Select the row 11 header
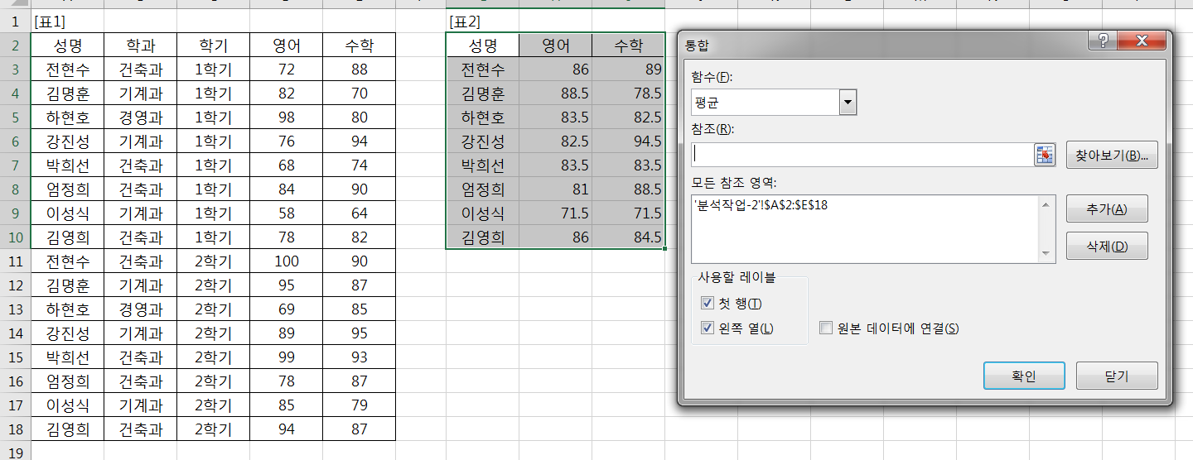Viewport: 1193px width, 460px height. coord(14,261)
